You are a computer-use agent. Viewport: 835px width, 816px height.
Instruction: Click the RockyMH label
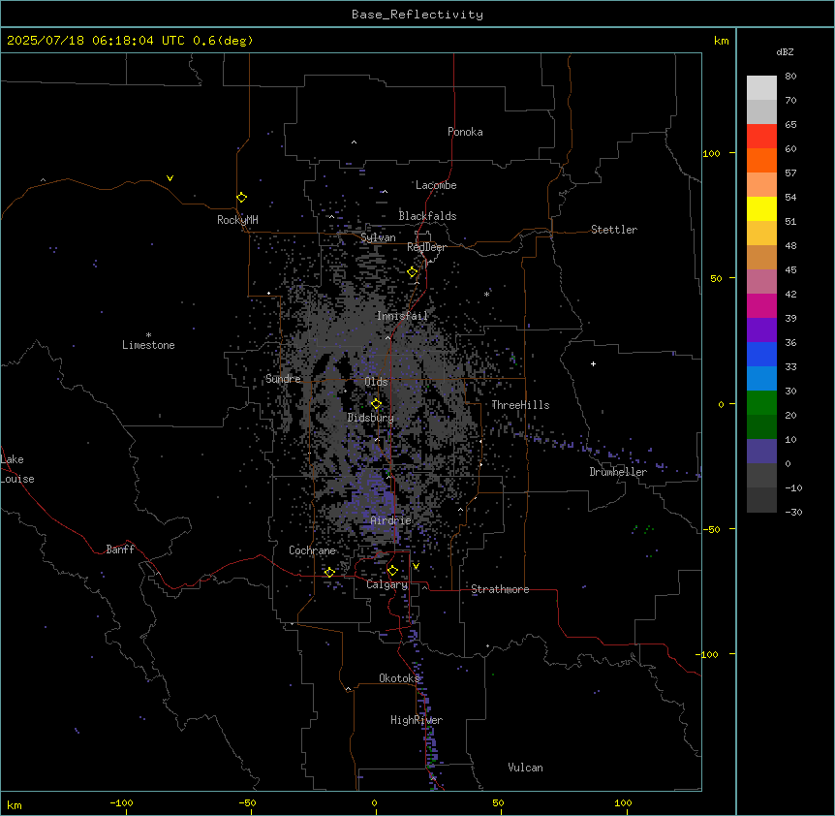(237, 220)
